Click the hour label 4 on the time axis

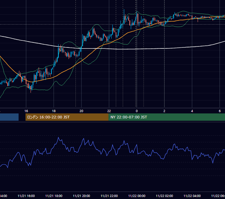pyautogui.click(x=192, y=111)
